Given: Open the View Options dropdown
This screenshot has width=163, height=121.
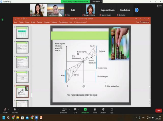Looking at the screenshot, I should [97, 2].
